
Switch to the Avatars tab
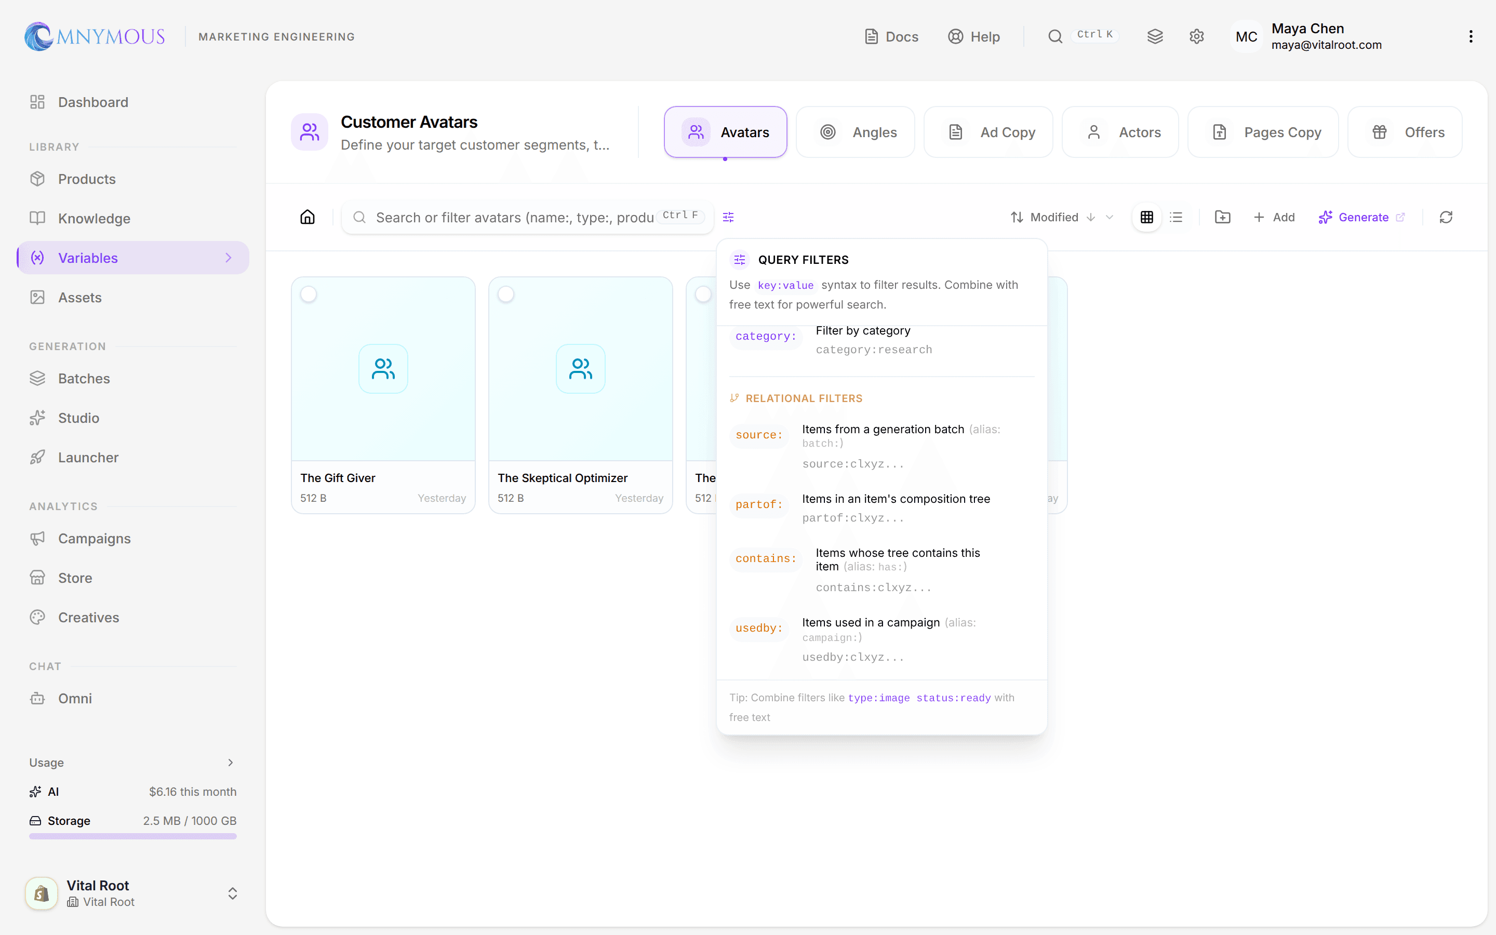point(725,132)
